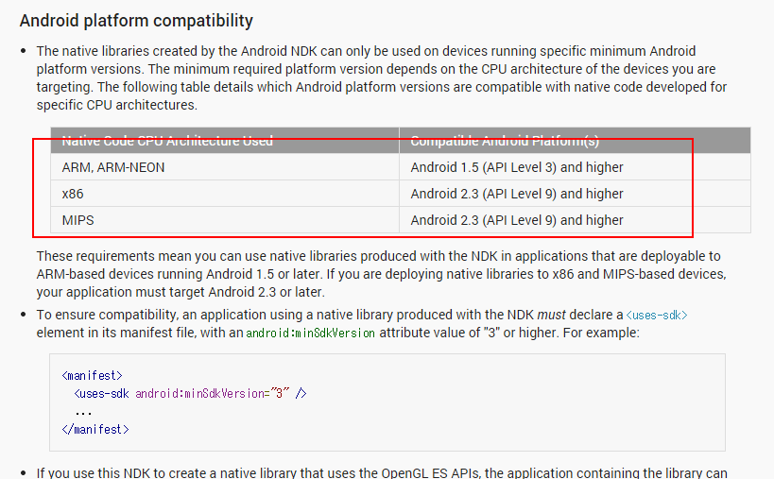774x479 pixels.
Task: Click the opening '<manifest>' code line
Action: (92, 375)
